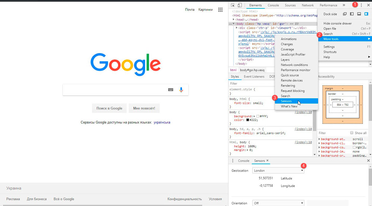Show more DevTools tabs chevron

344,5
